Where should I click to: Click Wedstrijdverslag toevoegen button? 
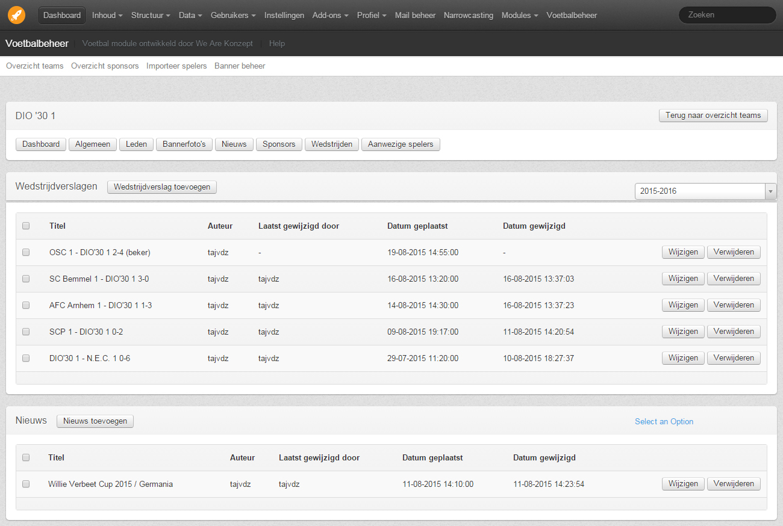click(162, 187)
